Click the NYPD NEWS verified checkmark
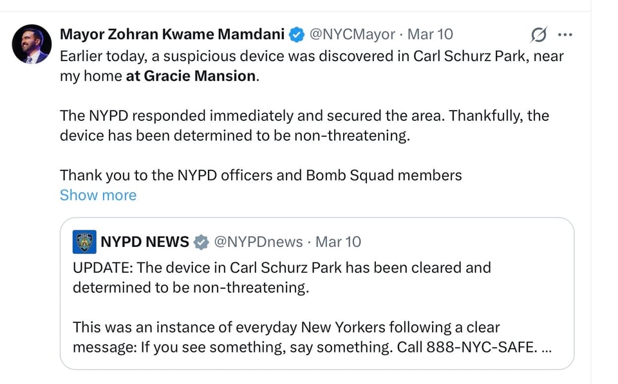This screenshot has width=618, height=384. (x=201, y=242)
